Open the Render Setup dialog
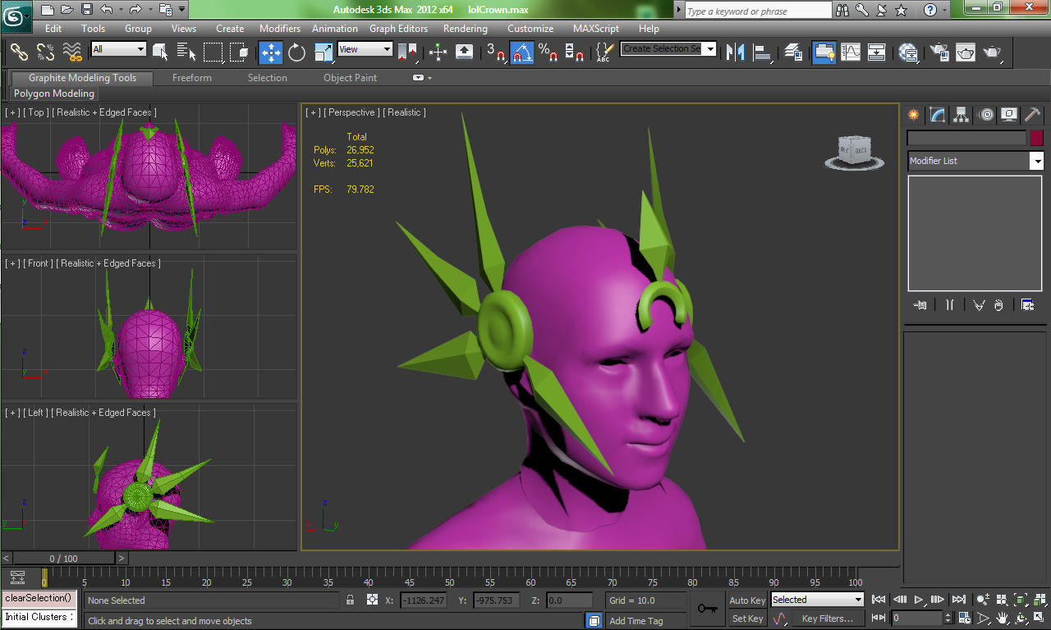The image size is (1051, 630). 939,52
